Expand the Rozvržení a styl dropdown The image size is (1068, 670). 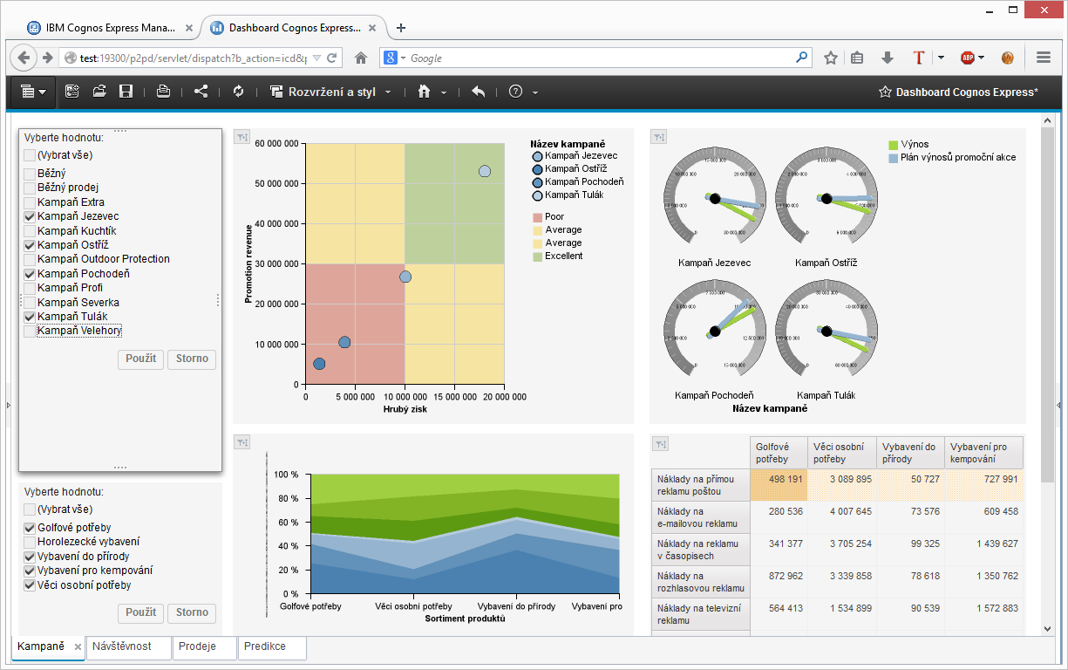coord(389,92)
